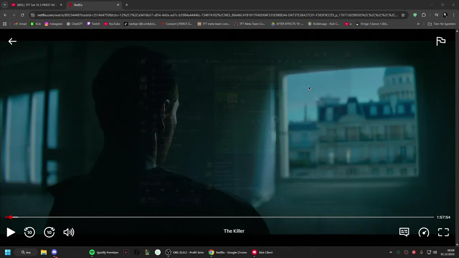Open subtitles and audio menu
This screenshot has width=459, height=258.
click(404, 232)
